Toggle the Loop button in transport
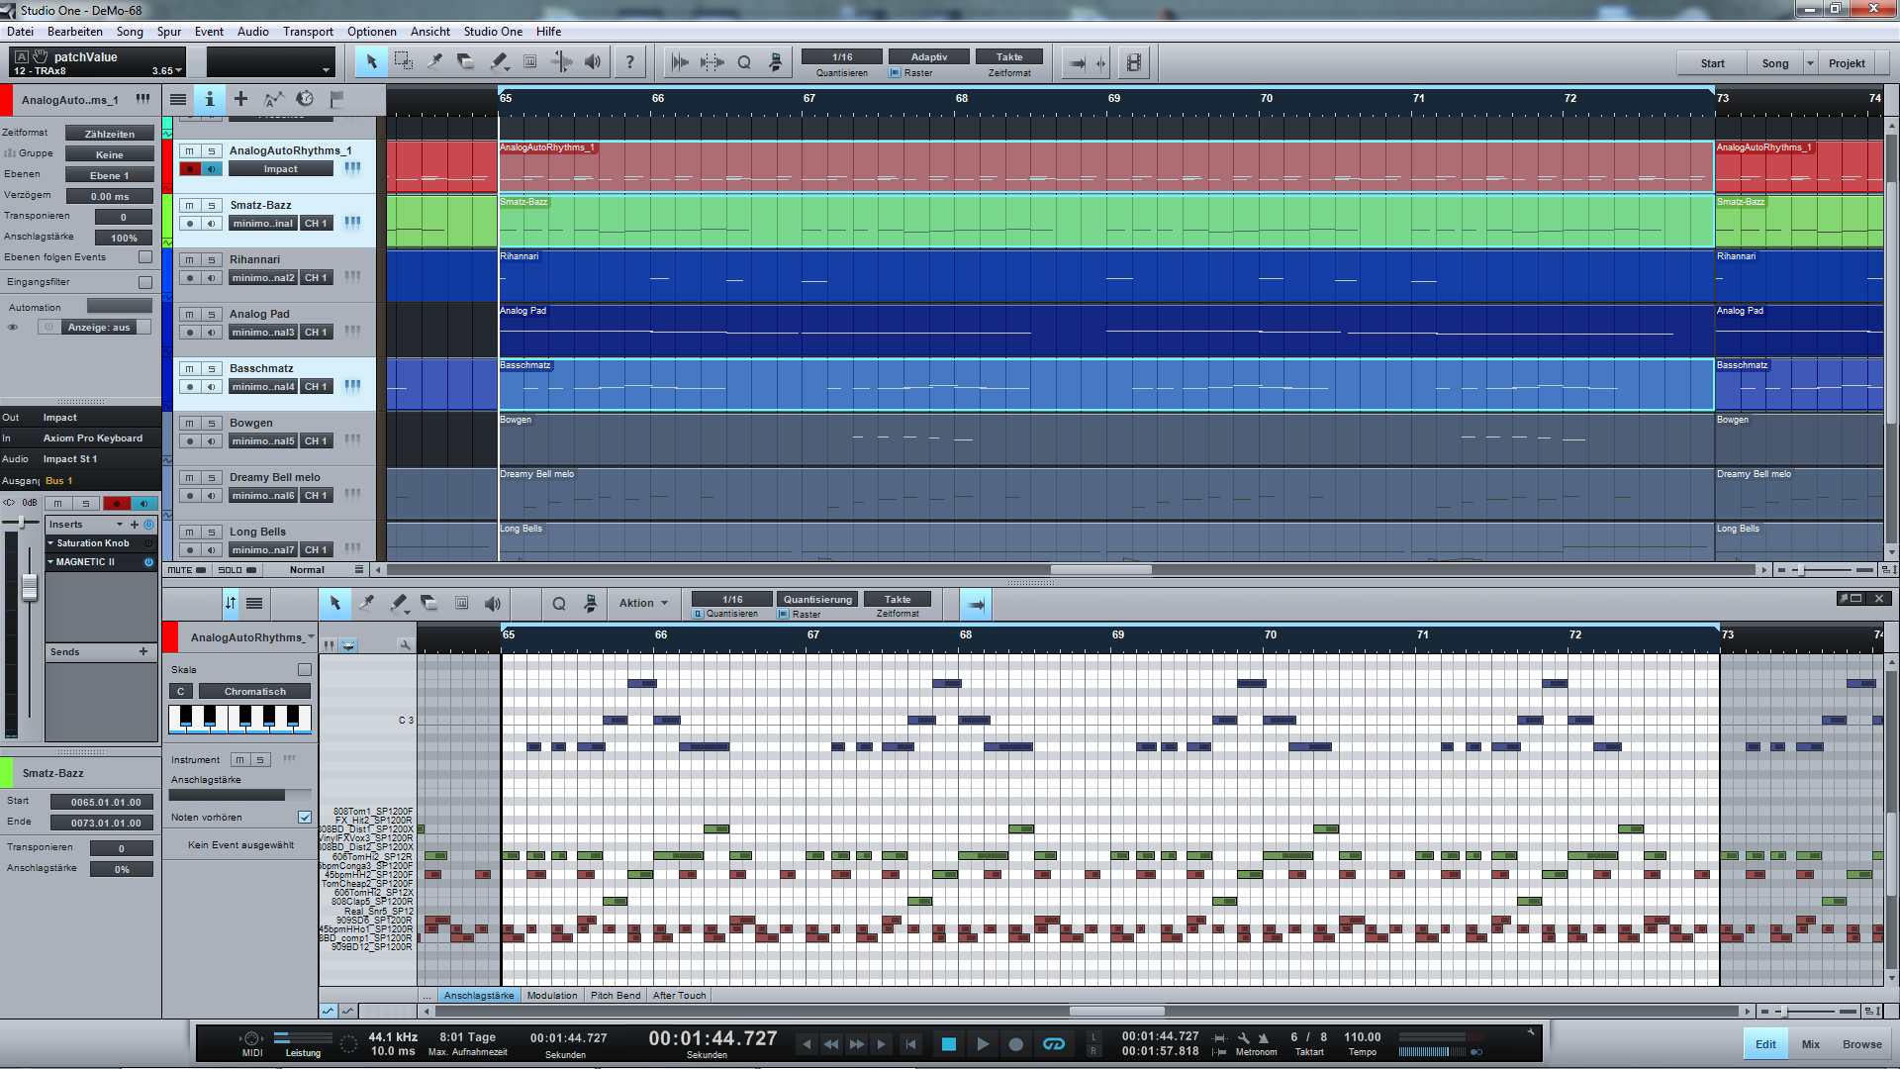 [x=1054, y=1044]
